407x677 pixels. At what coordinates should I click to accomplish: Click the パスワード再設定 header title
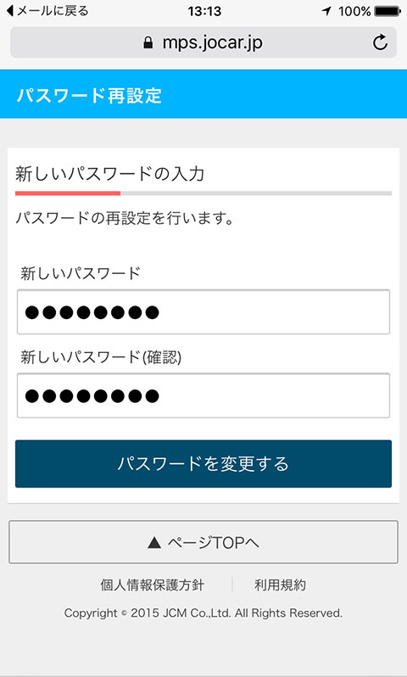pos(89,95)
